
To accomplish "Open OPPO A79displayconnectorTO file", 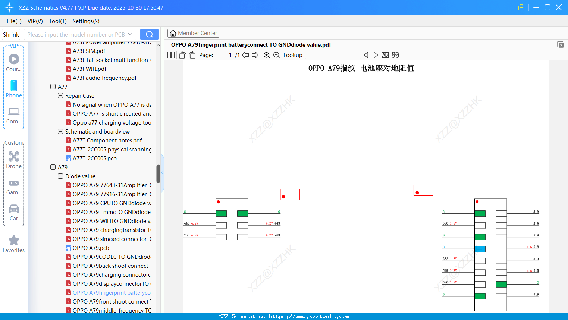I will click(x=109, y=283).
